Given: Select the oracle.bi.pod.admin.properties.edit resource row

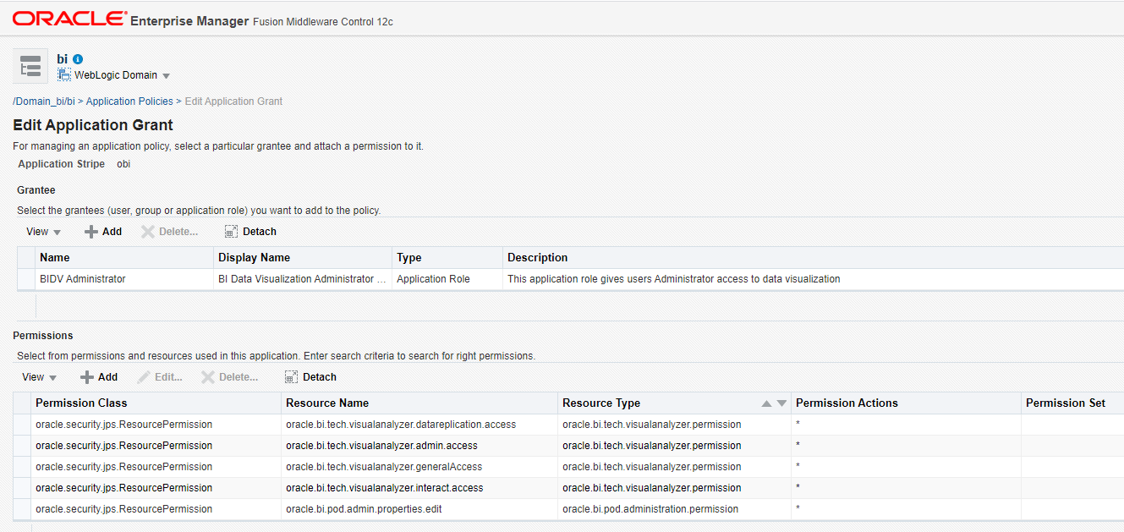Looking at the screenshot, I should coord(568,509).
